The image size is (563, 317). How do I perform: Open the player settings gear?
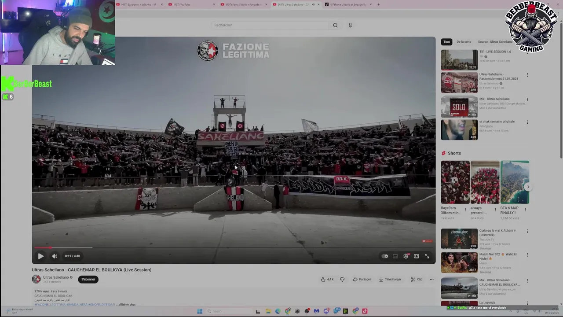(x=406, y=256)
